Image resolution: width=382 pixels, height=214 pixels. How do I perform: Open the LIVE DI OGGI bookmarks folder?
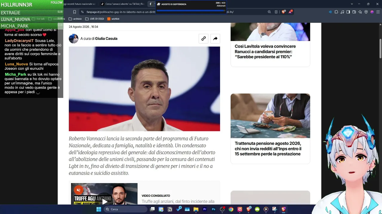(x=95, y=19)
